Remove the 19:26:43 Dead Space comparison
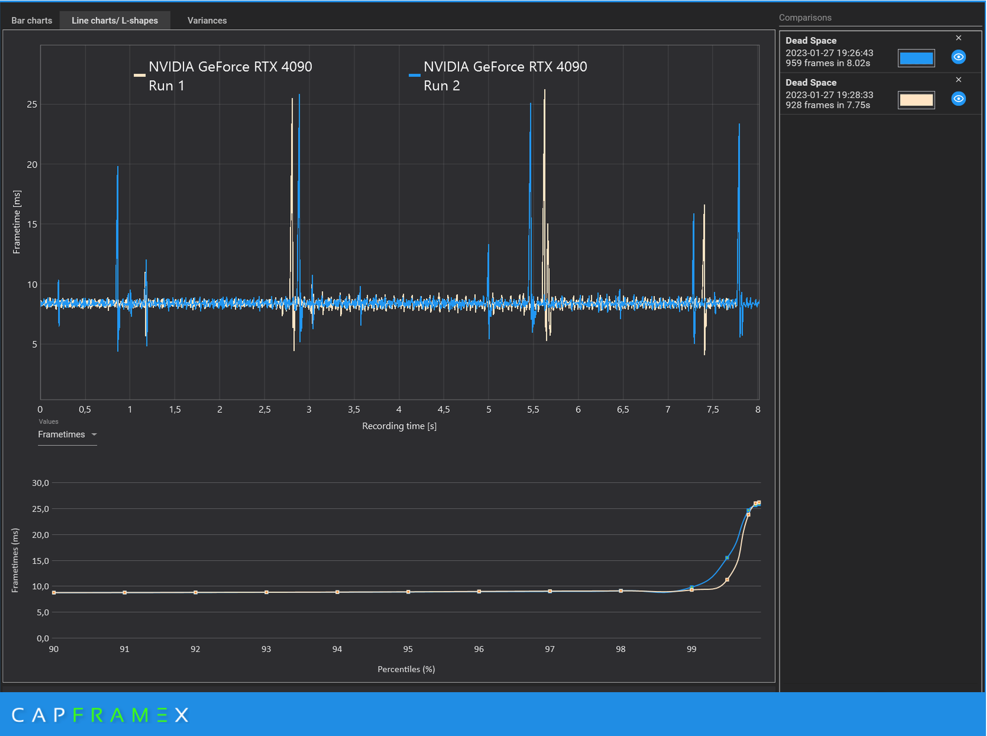 tap(958, 38)
